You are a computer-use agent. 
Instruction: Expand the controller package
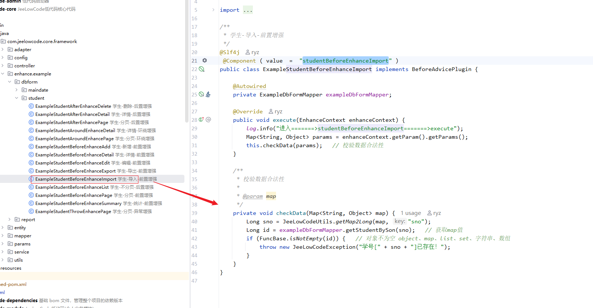(x=3, y=66)
